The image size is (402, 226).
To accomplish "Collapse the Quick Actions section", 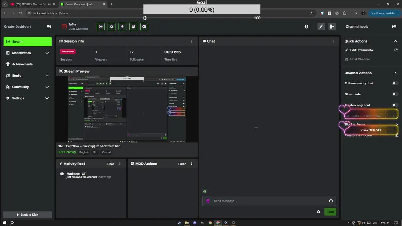I will [395, 41].
